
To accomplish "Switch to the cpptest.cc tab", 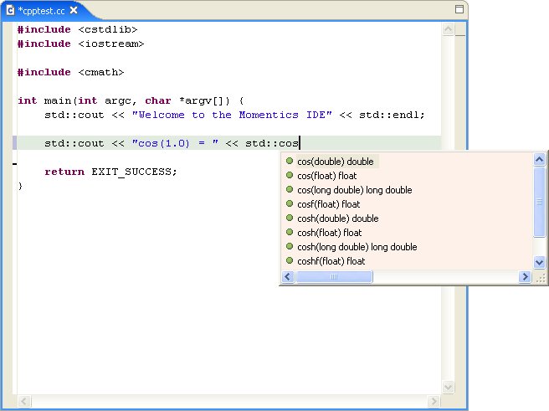I will point(41,11).
